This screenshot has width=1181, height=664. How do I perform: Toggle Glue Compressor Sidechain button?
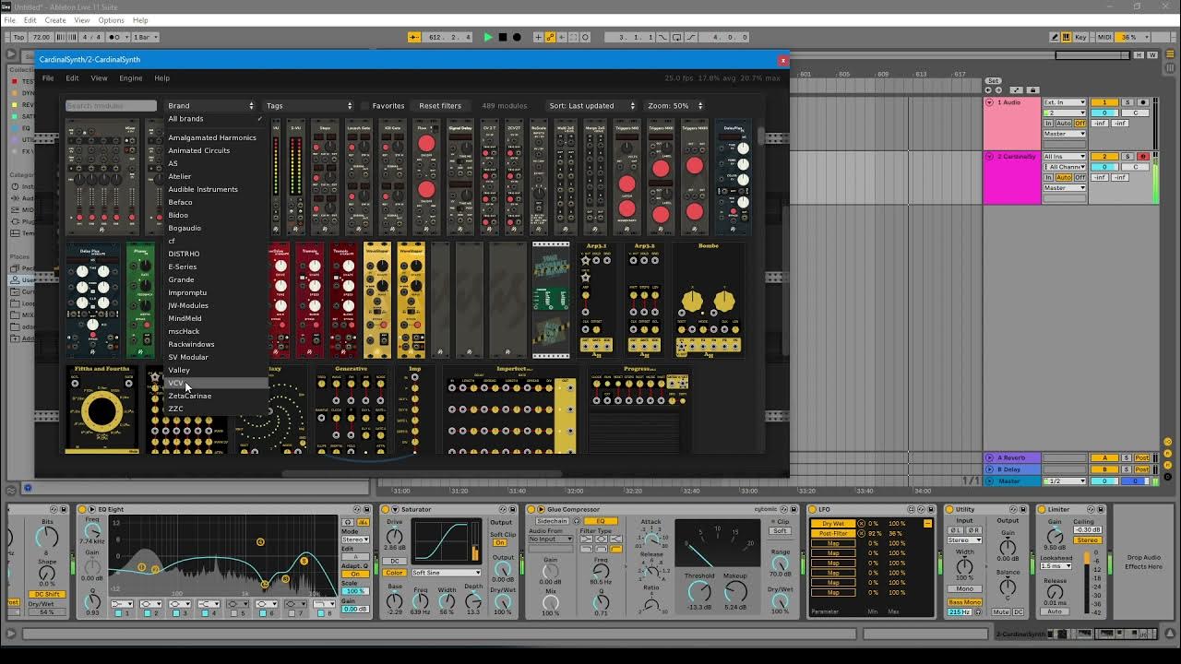pyautogui.click(x=552, y=521)
